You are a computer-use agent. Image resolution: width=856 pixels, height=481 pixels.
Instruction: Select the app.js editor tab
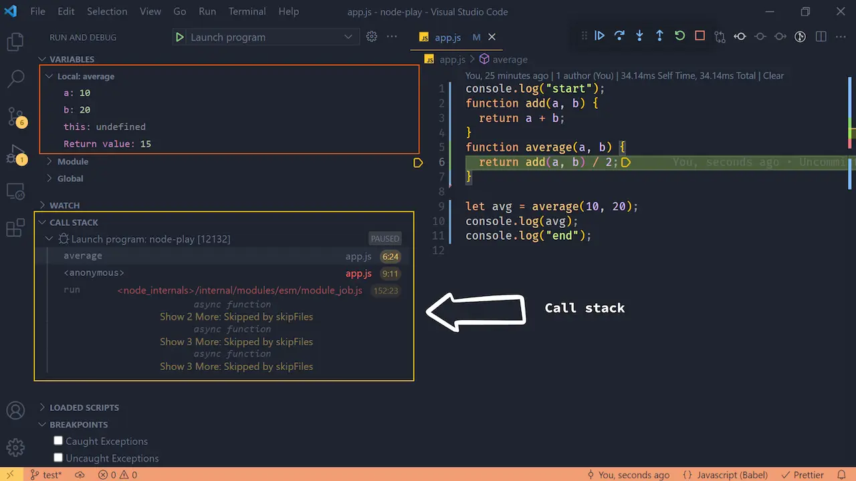pyautogui.click(x=448, y=37)
